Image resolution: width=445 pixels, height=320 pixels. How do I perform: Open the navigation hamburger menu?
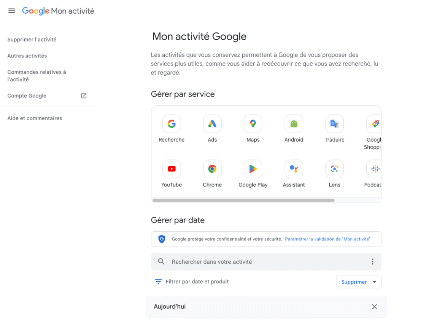[11, 11]
